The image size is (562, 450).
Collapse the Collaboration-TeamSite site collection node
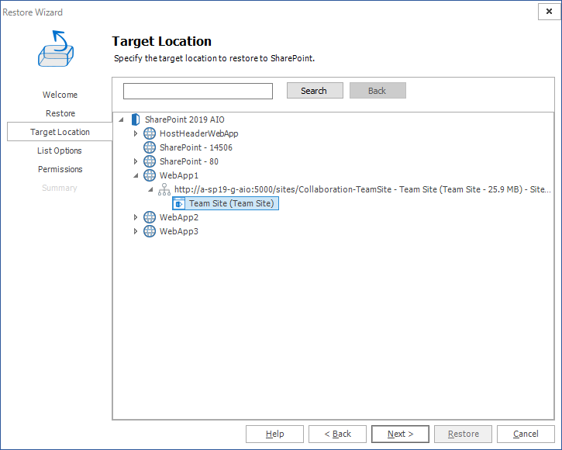[x=150, y=189]
